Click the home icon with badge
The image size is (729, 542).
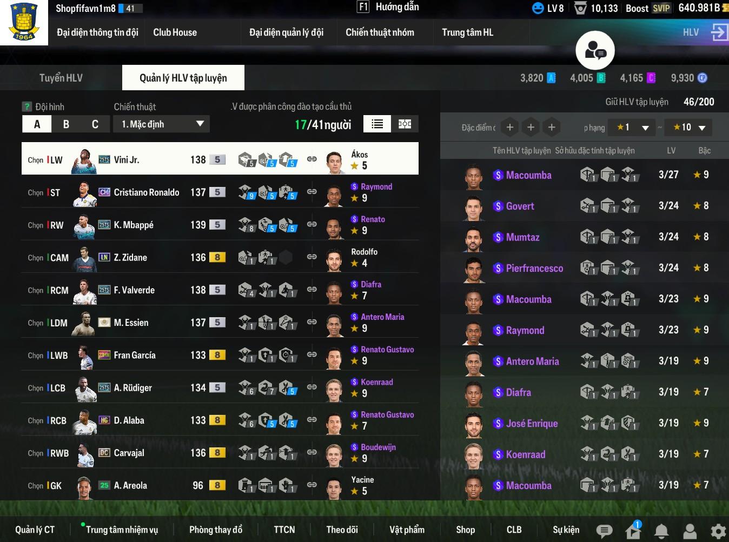(633, 531)
